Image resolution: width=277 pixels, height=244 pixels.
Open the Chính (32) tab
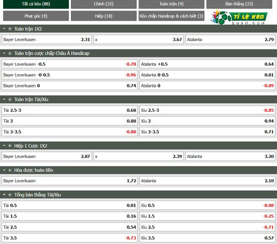104,4
